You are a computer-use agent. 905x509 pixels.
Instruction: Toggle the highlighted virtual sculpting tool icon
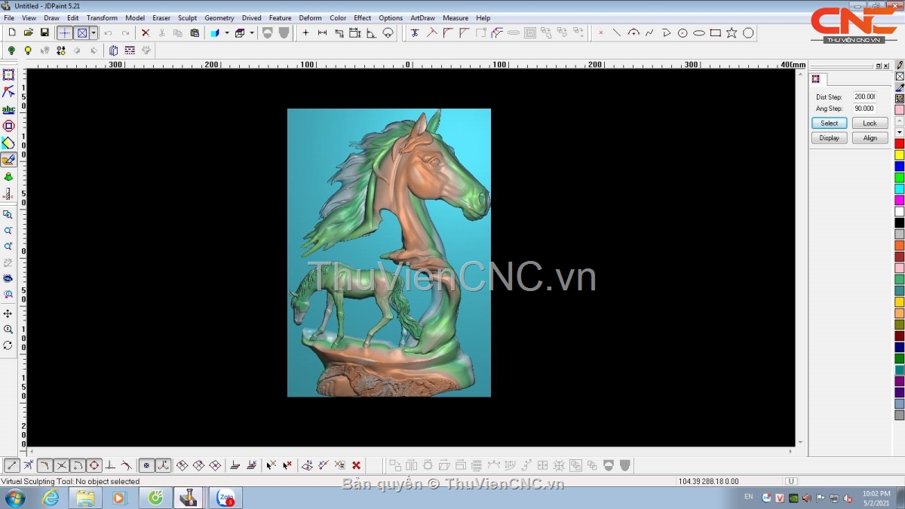[8, 160]
